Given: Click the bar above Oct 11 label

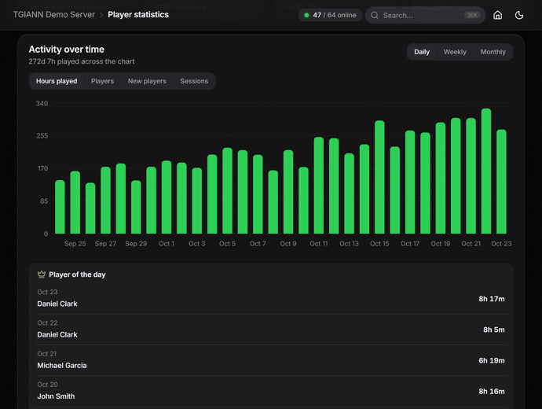Looking at the screenshot, I should [319, 186].
